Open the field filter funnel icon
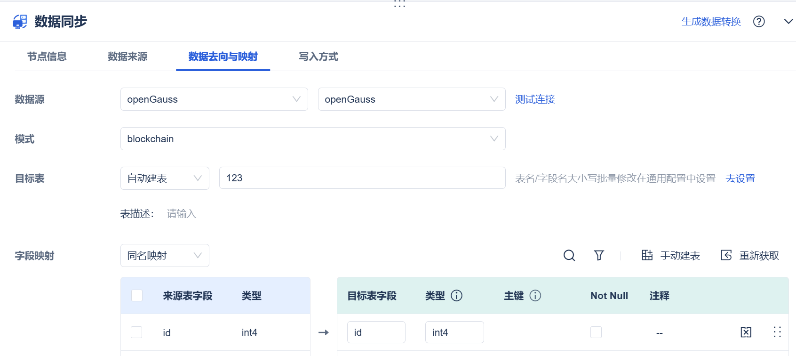Viewport: 796px width, 356px height. 599,255
